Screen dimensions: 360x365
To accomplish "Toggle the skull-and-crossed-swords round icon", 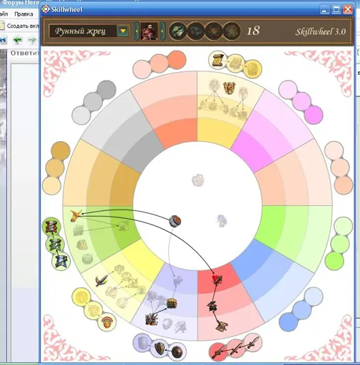I will pos(214,31).
